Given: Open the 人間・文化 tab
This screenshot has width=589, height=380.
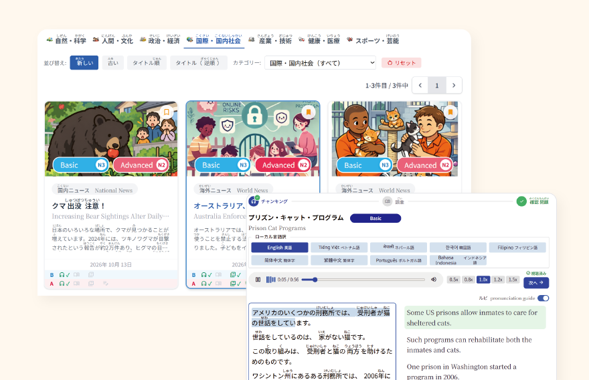Looking at the screenshot, I should coord(113,39).
